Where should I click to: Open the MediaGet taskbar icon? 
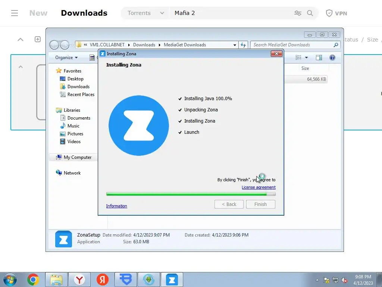tap(149, 280)
